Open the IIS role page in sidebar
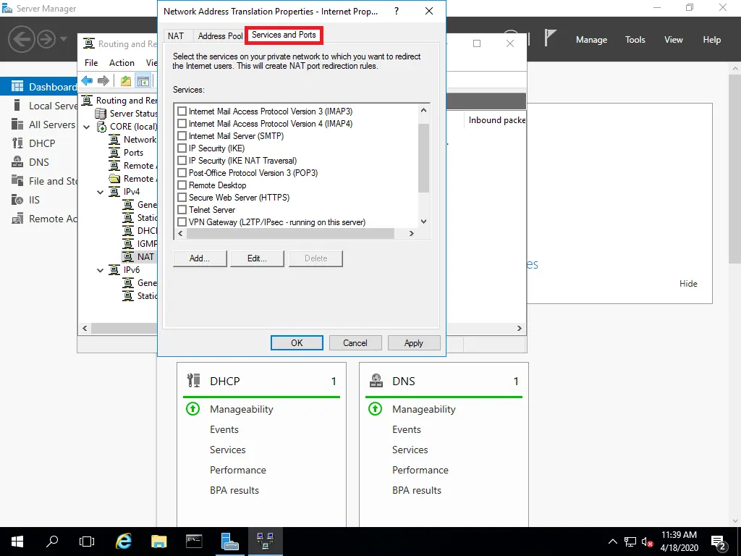The image size is (741, 556). tap(39, 200)
